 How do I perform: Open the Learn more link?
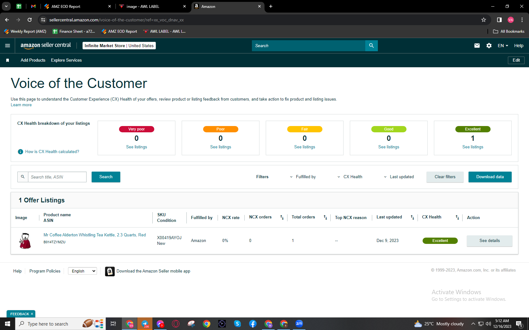tap(21, 105)
